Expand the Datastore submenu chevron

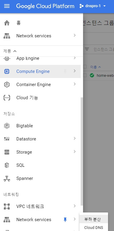75,138
